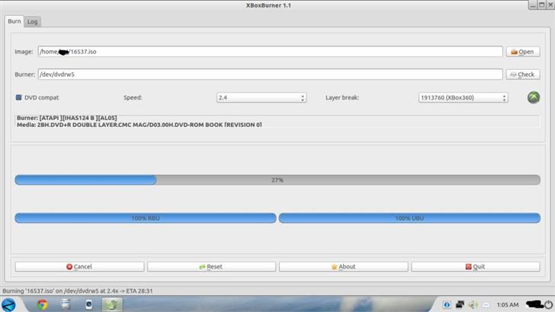
Task: Click the Image path input field
Action: click(x=271, y=52)
